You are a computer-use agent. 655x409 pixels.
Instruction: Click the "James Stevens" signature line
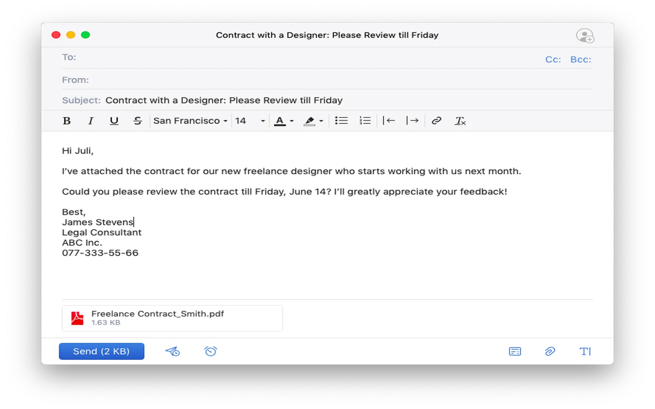pyautogui.click(x=97, y=222)
